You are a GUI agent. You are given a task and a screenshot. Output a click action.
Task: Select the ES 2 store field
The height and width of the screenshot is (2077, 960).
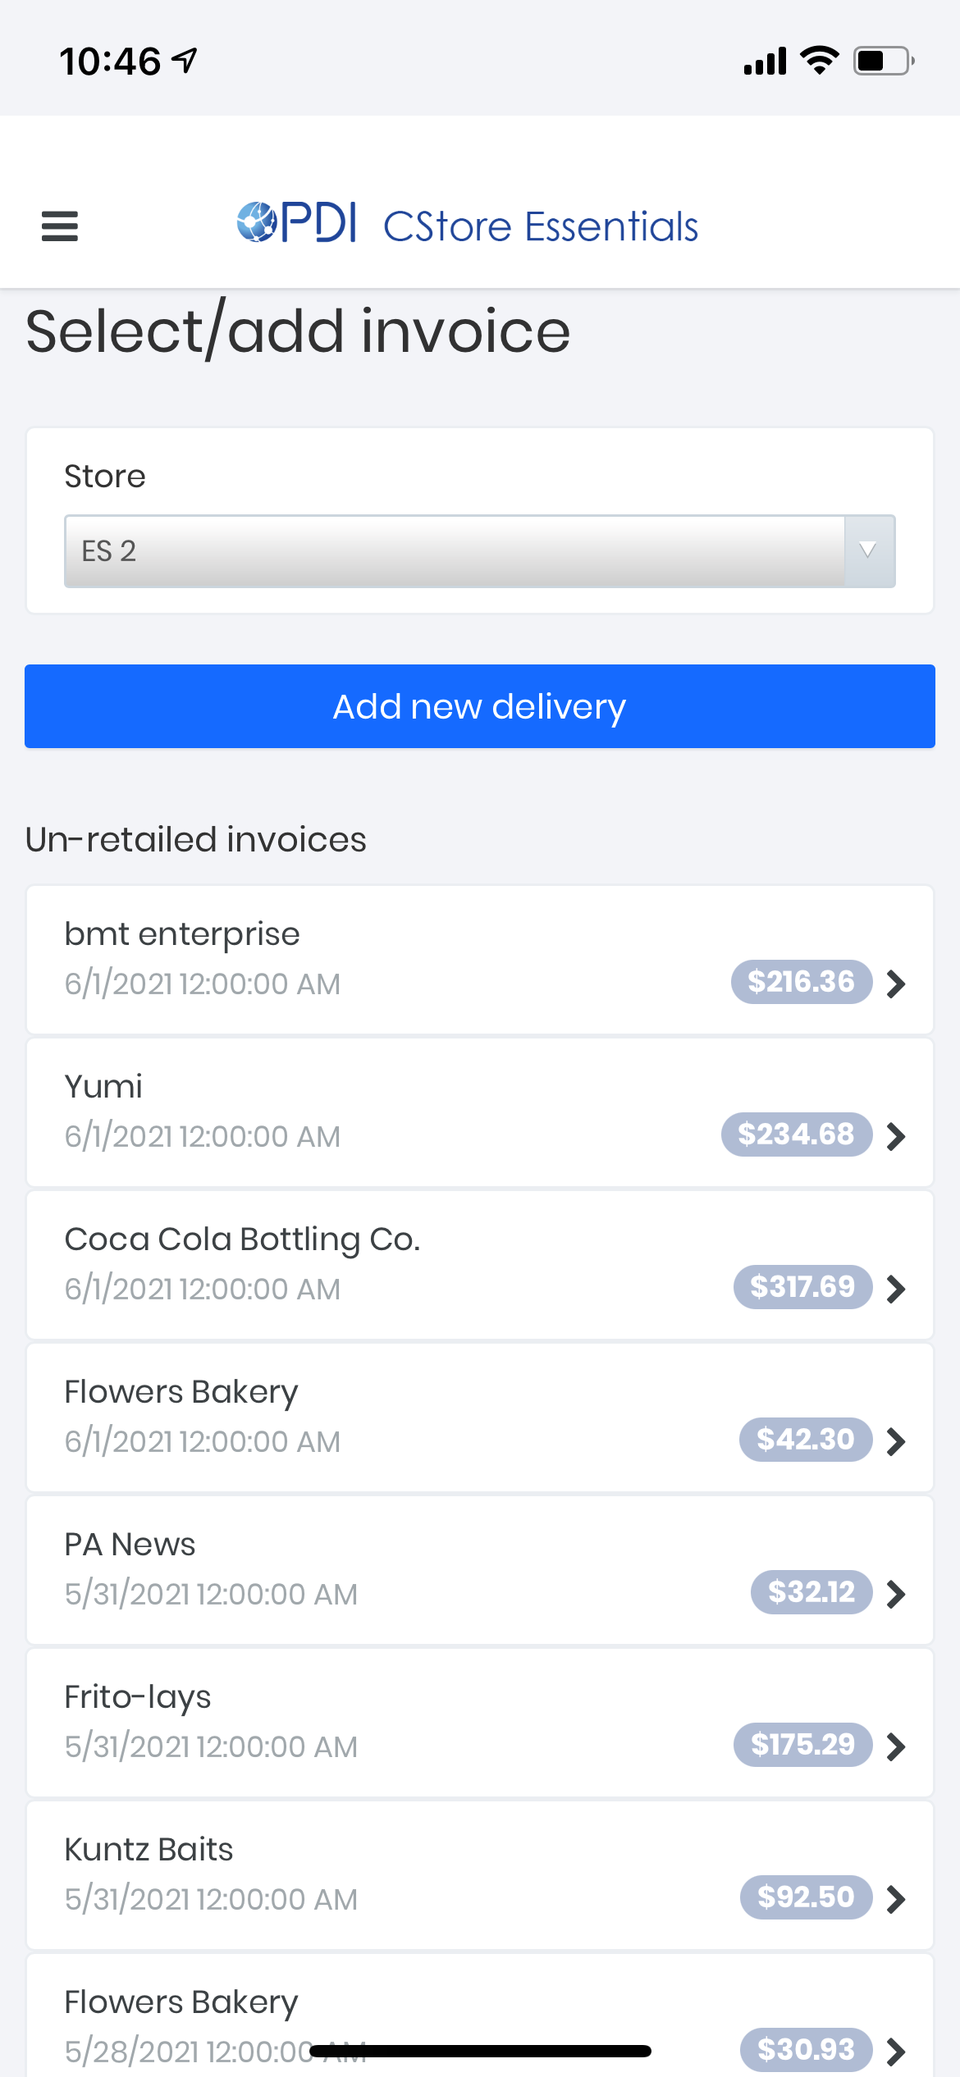[x=455, y=550]
